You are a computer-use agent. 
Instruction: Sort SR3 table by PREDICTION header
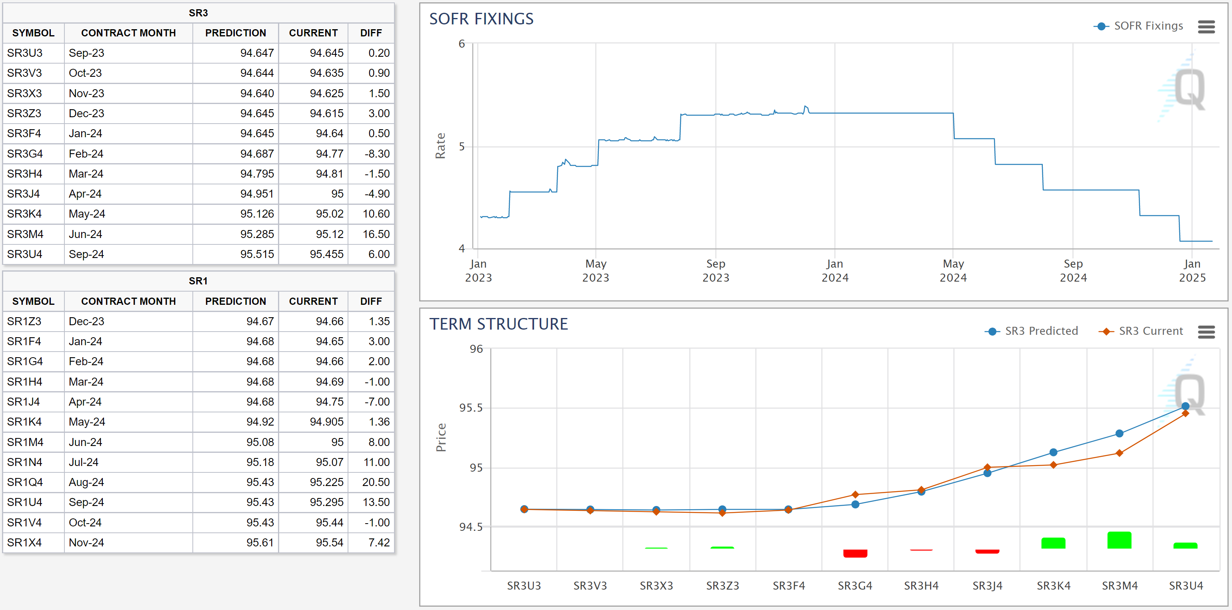click(235, 33)
